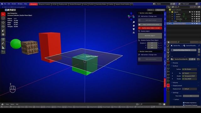This screenshot has width=201, height=113.
Task: Adjust the Pass Index slider field
Action: pos(191,96)
